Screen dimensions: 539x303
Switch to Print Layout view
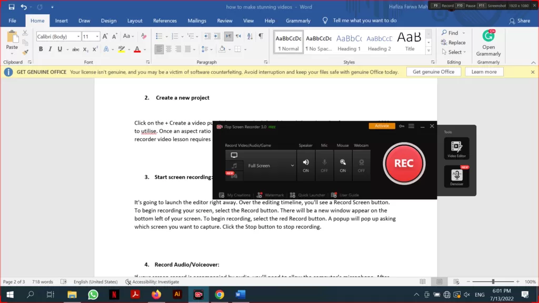click(440, 282)
